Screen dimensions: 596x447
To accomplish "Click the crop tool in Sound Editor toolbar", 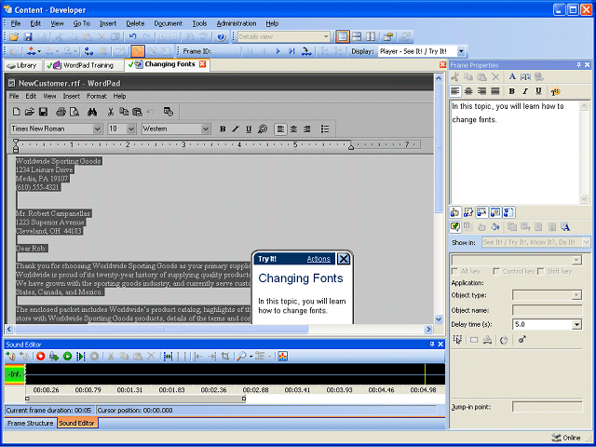I will (225, 356).
